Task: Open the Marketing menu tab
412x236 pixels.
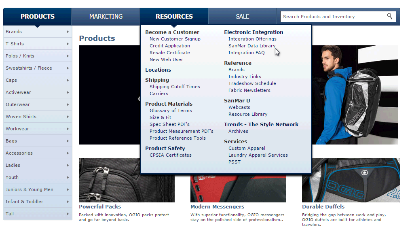Action: click(x=106, y=17)
